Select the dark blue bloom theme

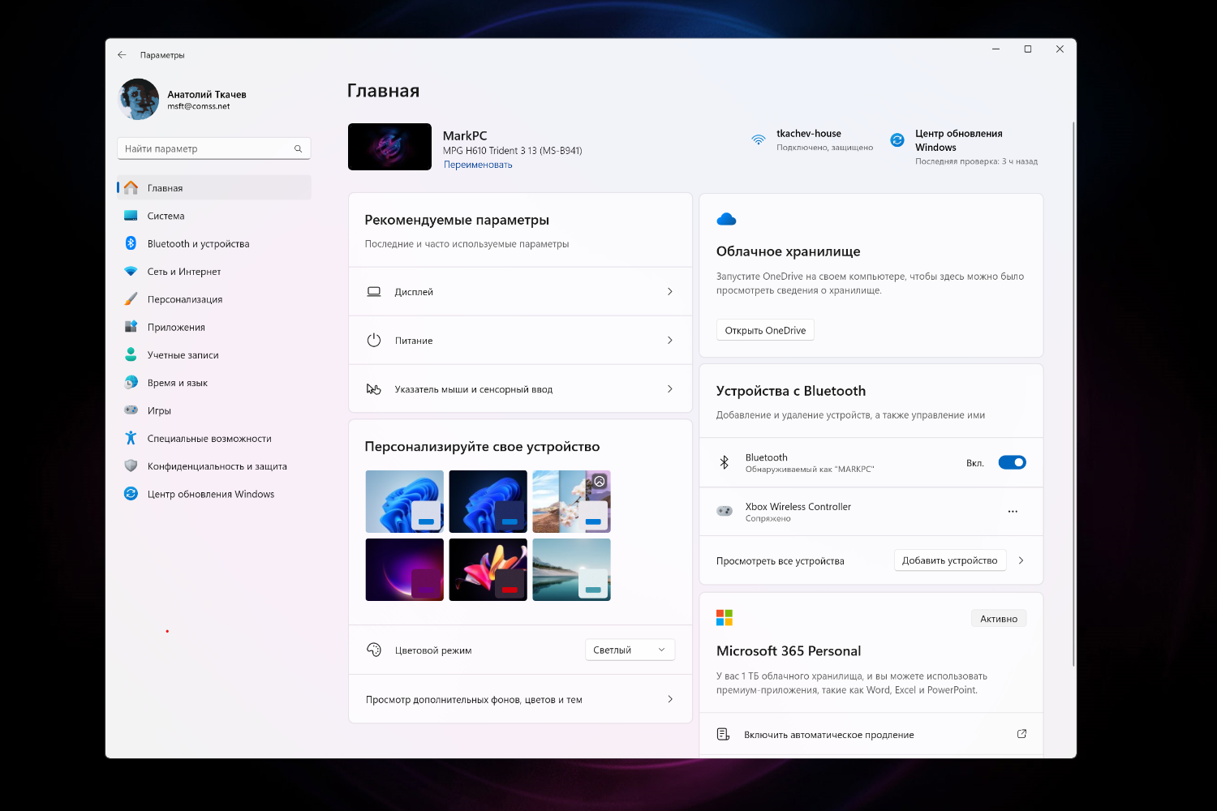coord(488,501)
